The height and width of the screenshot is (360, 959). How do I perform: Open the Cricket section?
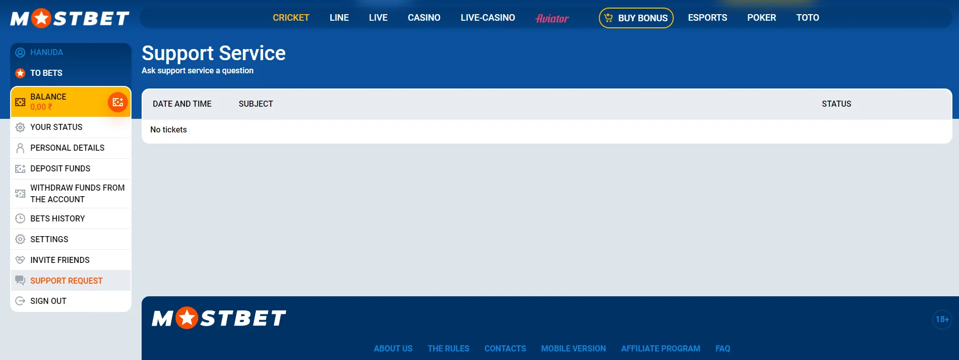[291, 18]
